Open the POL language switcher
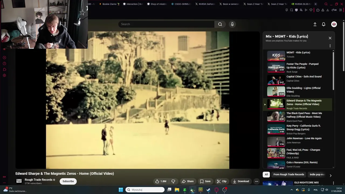This screenshot has height=194, width=345. click(x=316, y=190)
